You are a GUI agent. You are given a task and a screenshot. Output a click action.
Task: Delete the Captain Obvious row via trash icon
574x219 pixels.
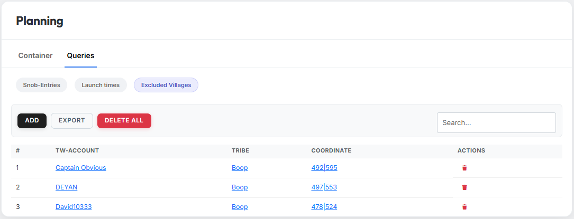tap(464, 168)
